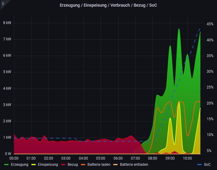Click the highest green Erzeugung peak
Viewport: 217px width, 170px height.
179,29
